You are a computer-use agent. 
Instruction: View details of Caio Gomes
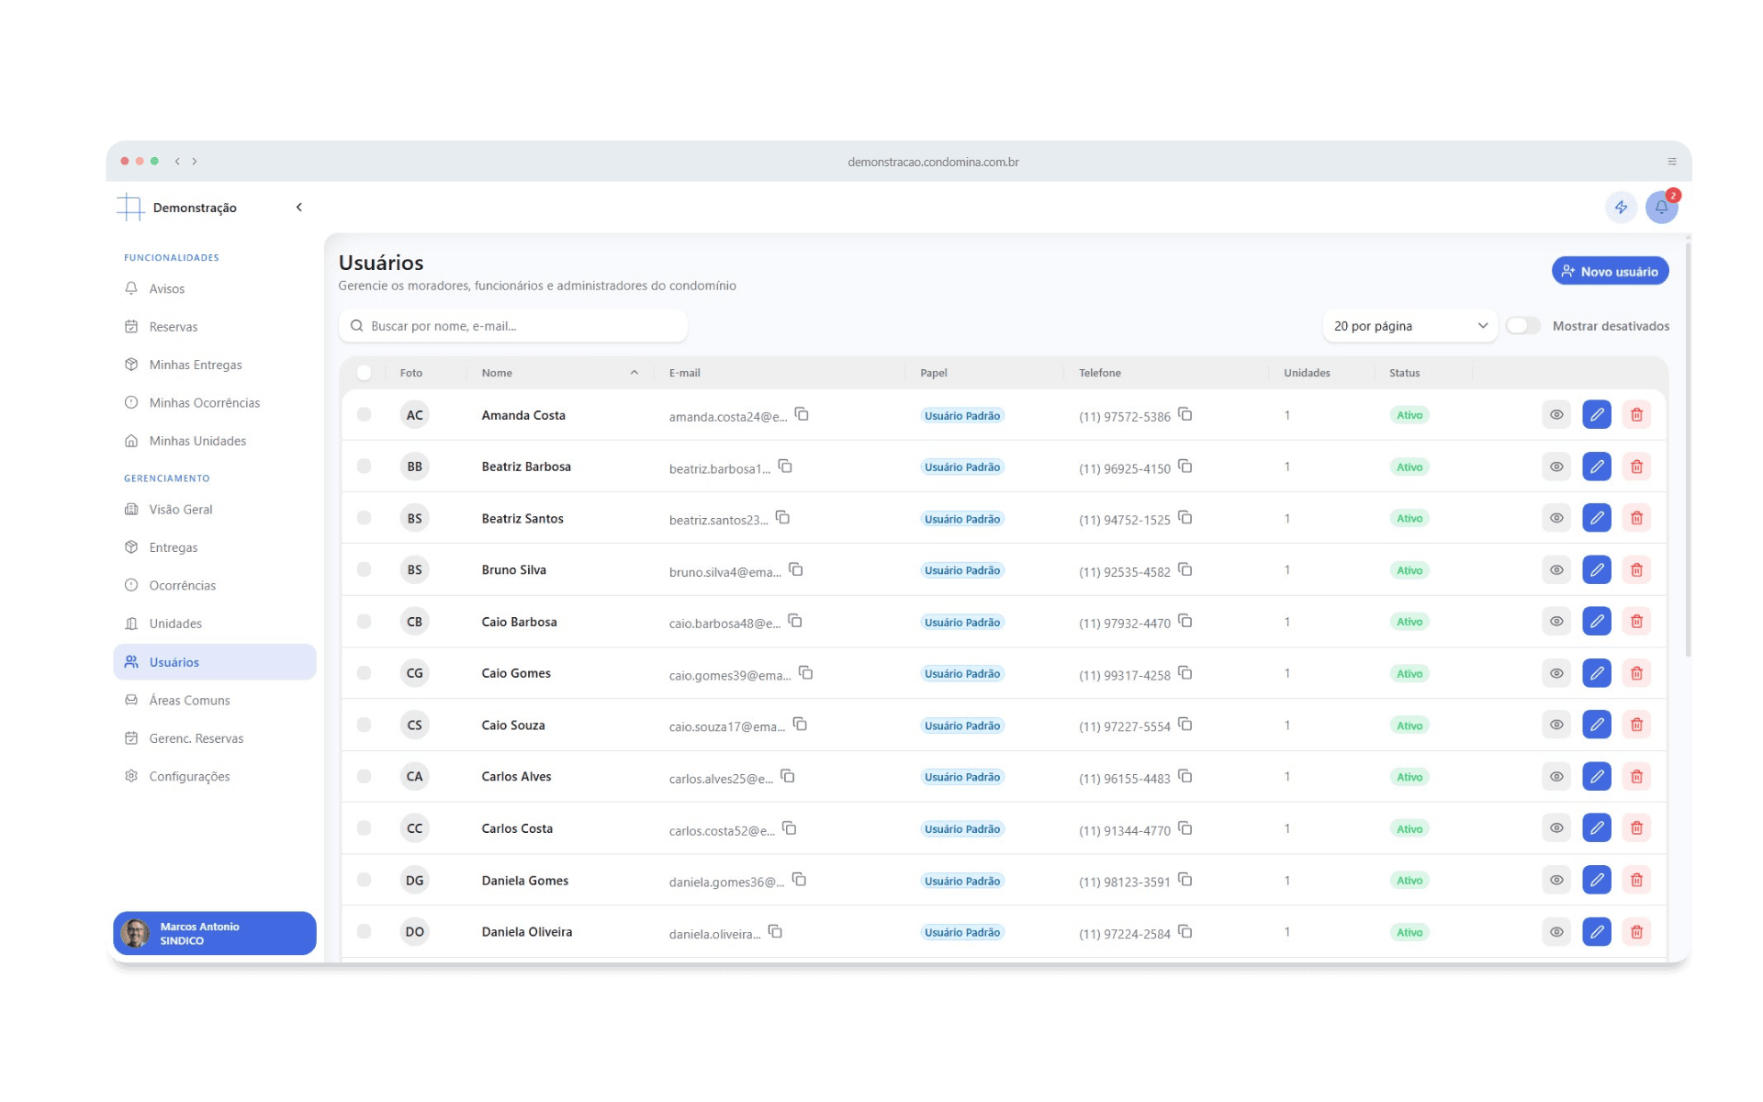(1556, 673)
